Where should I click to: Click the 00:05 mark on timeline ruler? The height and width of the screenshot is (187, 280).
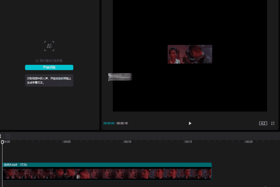[x=67, y=142]
